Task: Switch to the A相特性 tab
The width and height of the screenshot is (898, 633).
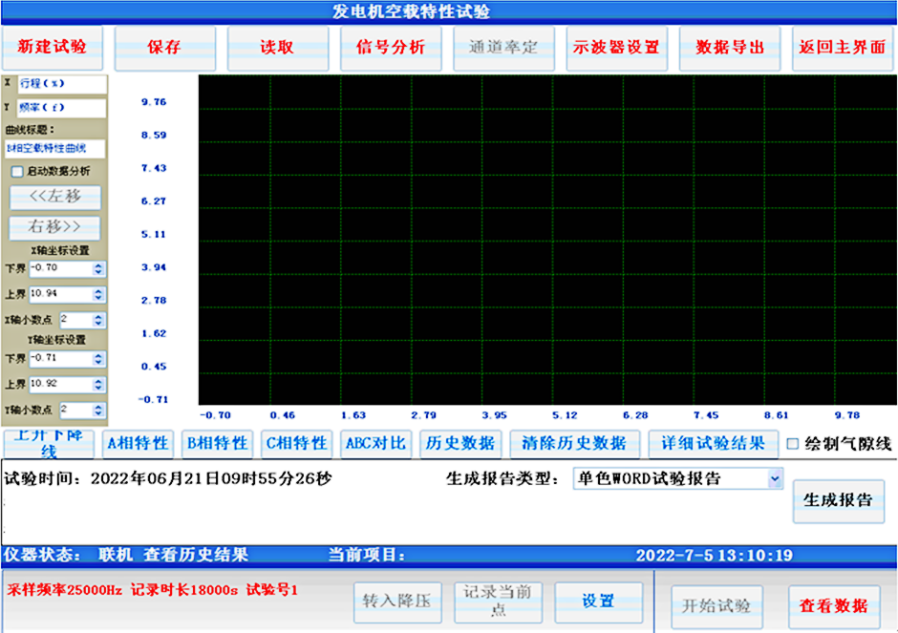Action: [x=138, y=443]
